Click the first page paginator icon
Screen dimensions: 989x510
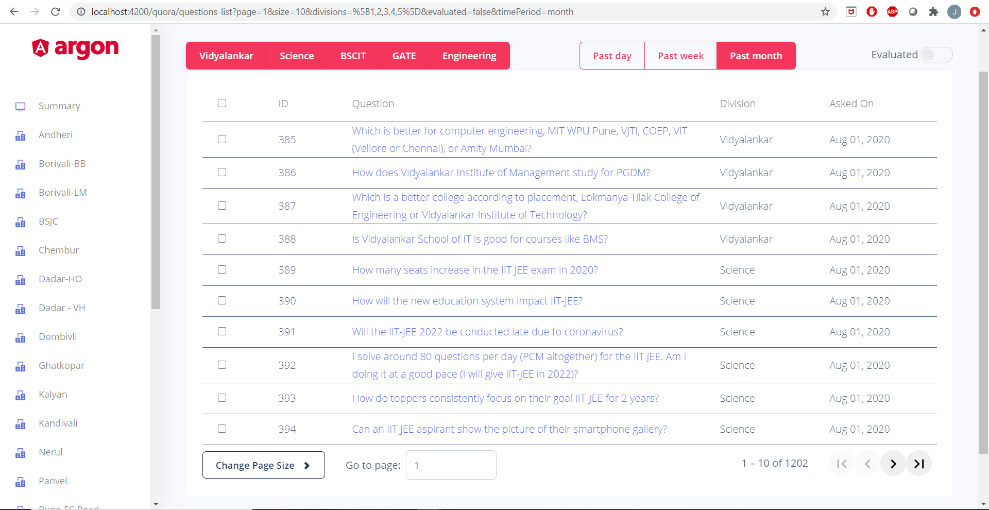click(x=842, y=464)
